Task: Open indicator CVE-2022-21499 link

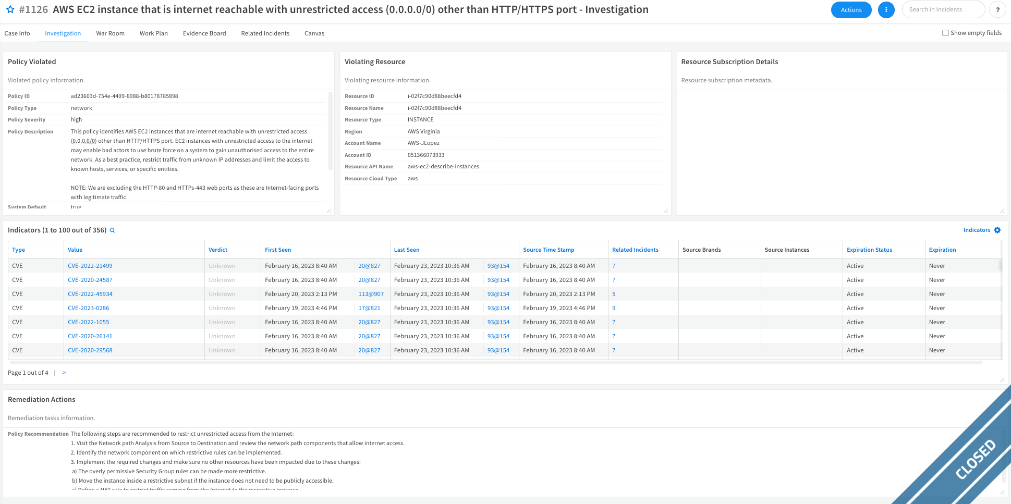Action: click(90, 266)
